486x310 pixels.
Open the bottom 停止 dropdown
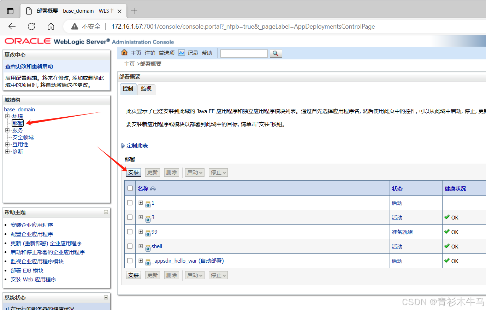(218, 275)
